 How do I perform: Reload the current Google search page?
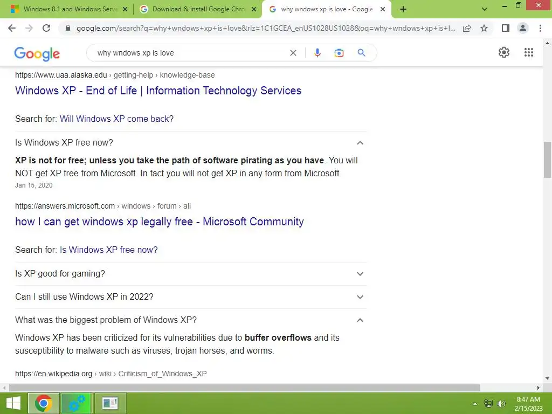coord(46,28)
